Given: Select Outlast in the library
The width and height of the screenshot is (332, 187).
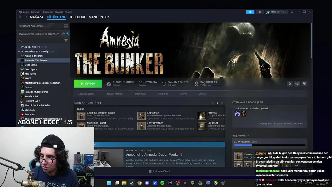Looking at the screenshot, I should pyautogui.click(x=29, y=87).
